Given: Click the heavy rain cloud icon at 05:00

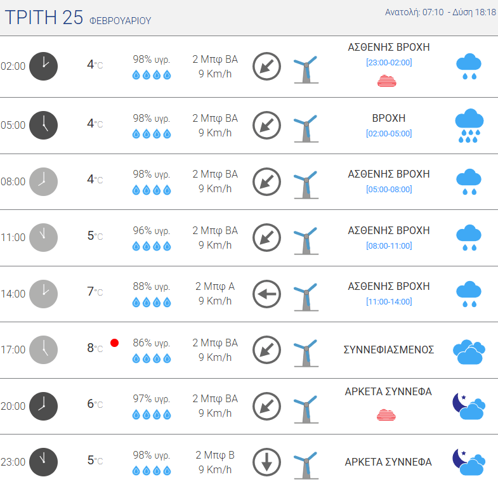Looking at the screenshot, I should tap(469, 126).
